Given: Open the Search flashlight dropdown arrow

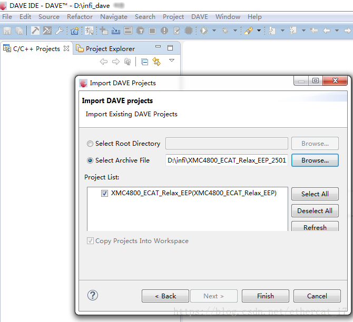Looking at the screenshot, I should point(259,31).
